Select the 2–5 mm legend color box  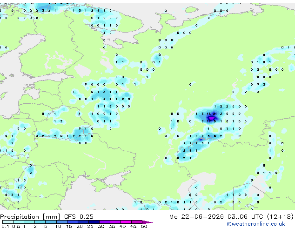[x=40, y=222]
